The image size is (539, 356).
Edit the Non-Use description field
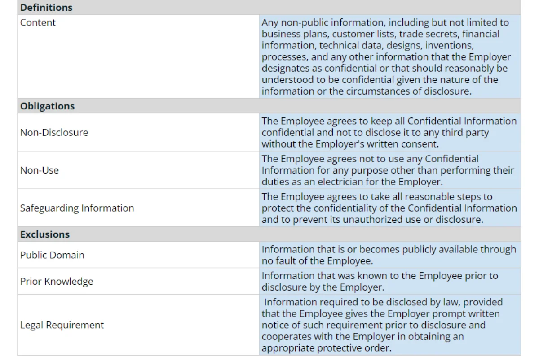point(389,170)
